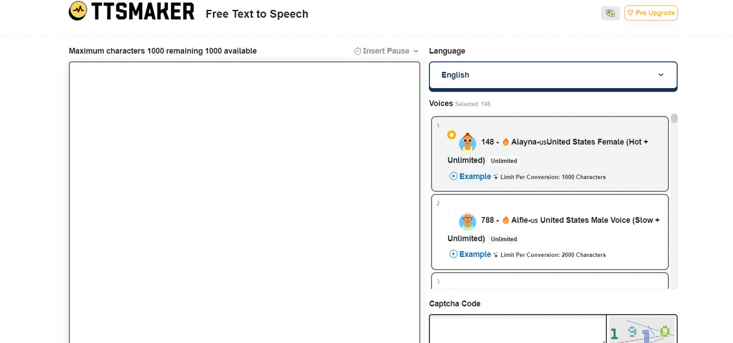The width and height of the screenshot is (733, 343).
Task: Play the Example for Alfie voice
Action: pyautogui.click(x=453, y=254)
